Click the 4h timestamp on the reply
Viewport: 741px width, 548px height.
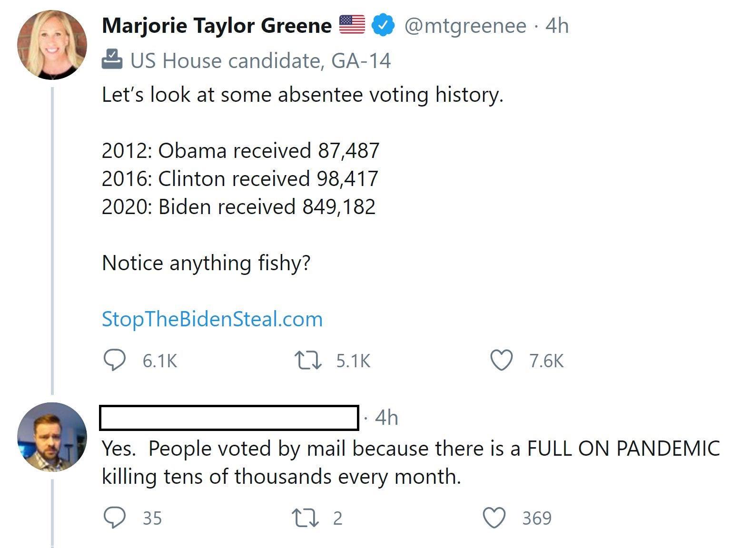(386, 418)
